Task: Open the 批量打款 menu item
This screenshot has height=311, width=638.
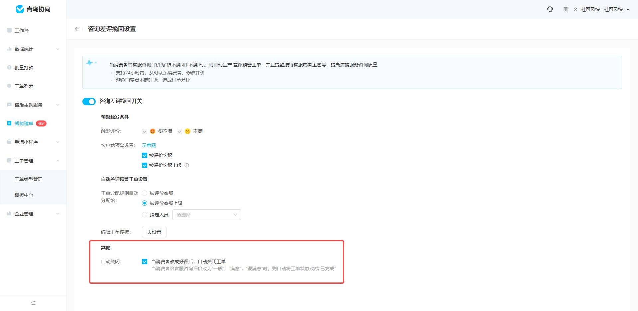Action: pyautogui.click(x=33, y=68)
